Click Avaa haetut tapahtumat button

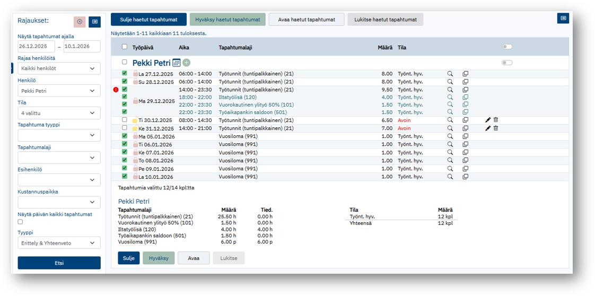click(x=307, y=19)
